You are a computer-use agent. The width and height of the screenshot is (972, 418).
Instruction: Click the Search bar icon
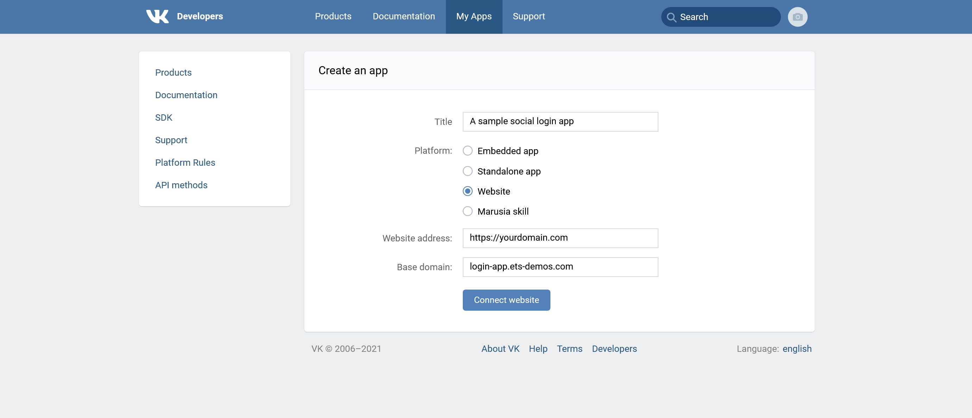click(672, 17)
